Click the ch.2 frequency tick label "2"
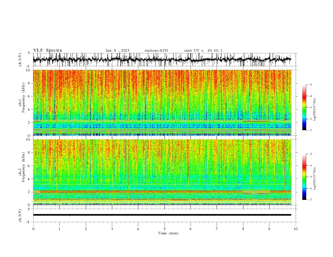 point(29,192)
